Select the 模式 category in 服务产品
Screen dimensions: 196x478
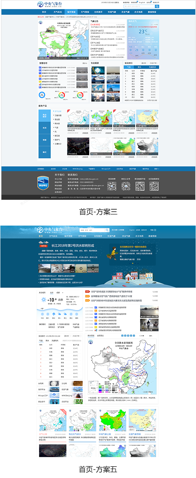click(45, 152)
